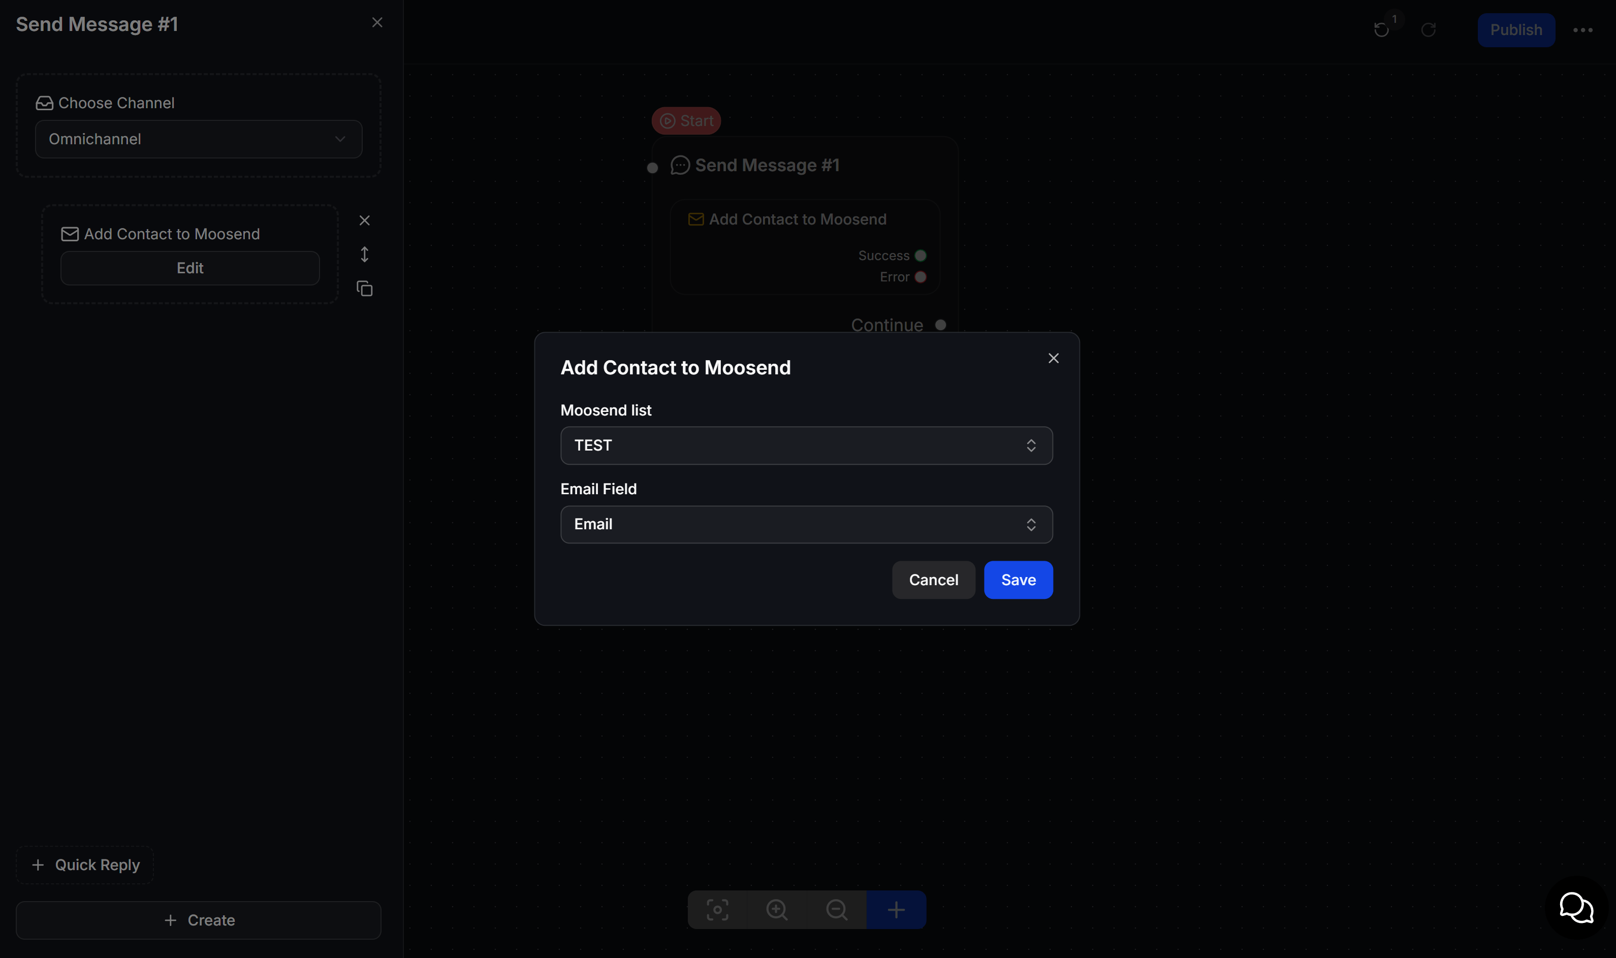Publish the flow
1616x958 pixels.
tap(1515, 29)
